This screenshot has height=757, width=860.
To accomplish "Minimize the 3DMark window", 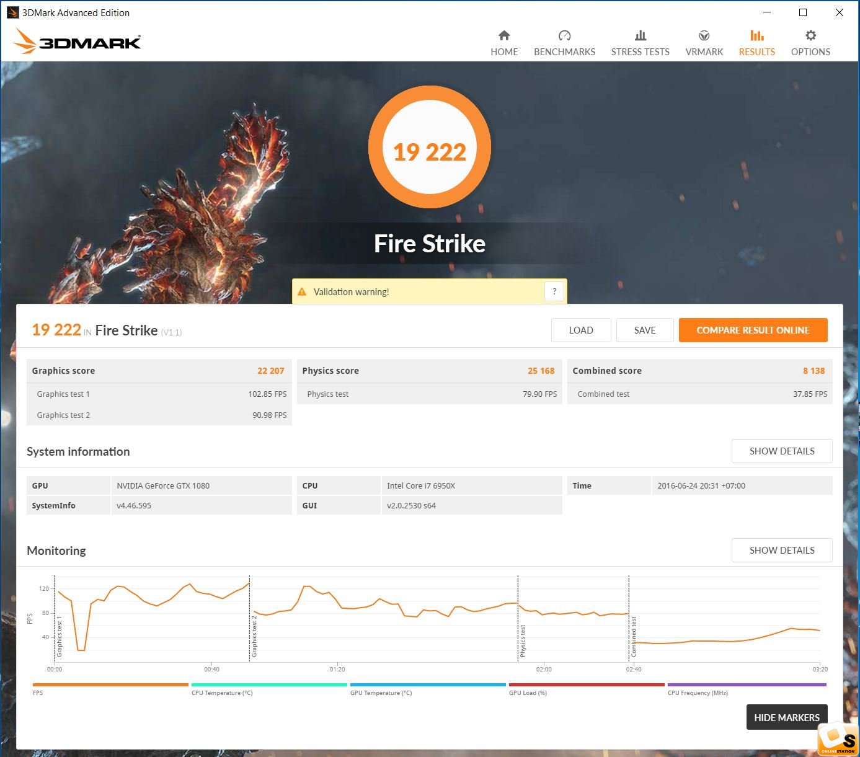I will 767,12.
